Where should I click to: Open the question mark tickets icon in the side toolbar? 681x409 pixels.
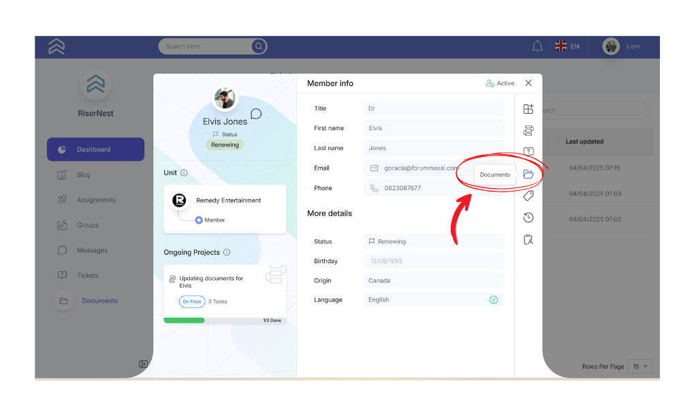pos(528,152)
